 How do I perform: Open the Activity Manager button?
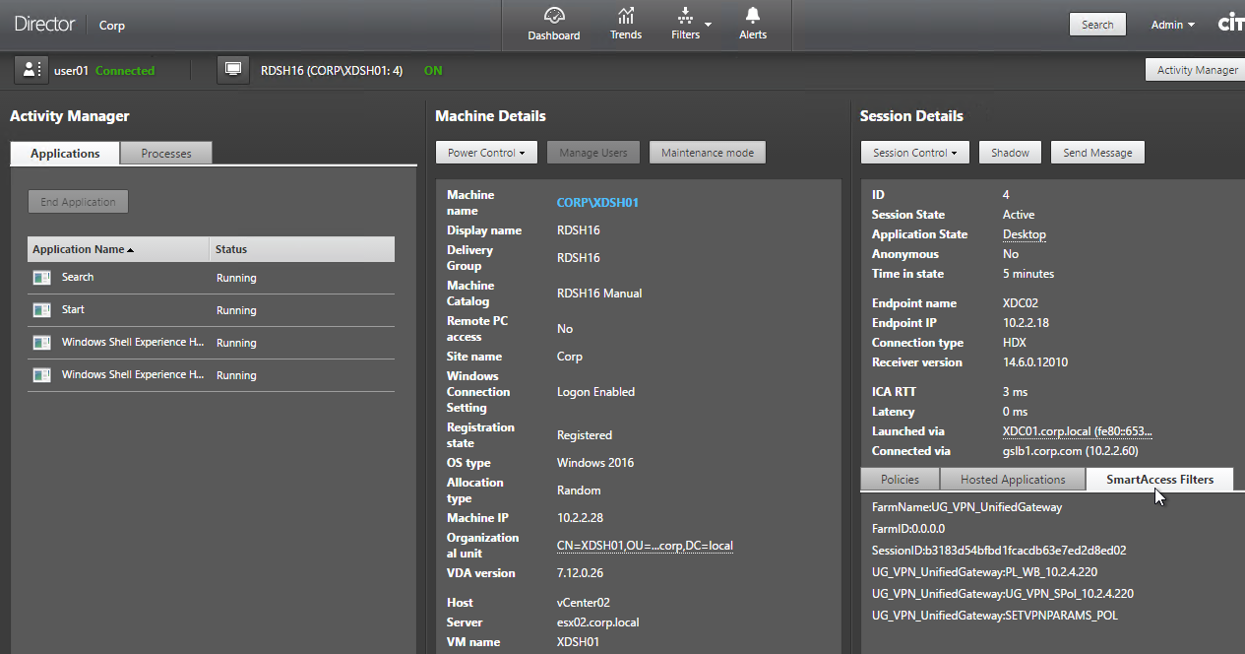[x=1197, y=70]
